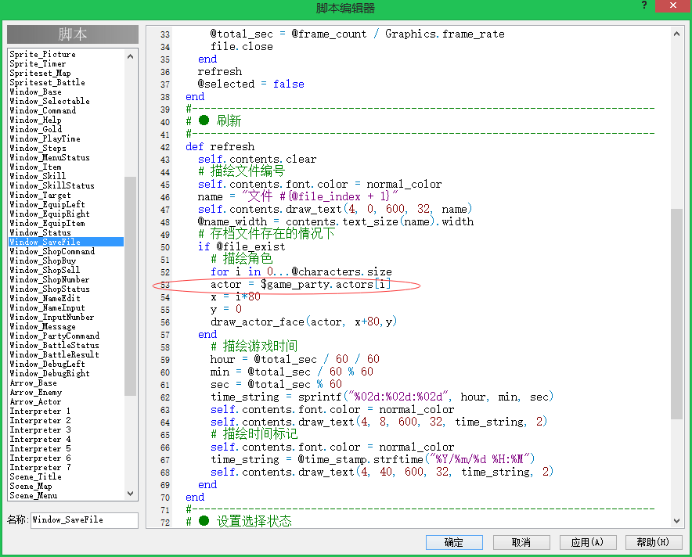692x557 pixels.
Task: Click the 帮助(H) button
Action: pos(654,542)
